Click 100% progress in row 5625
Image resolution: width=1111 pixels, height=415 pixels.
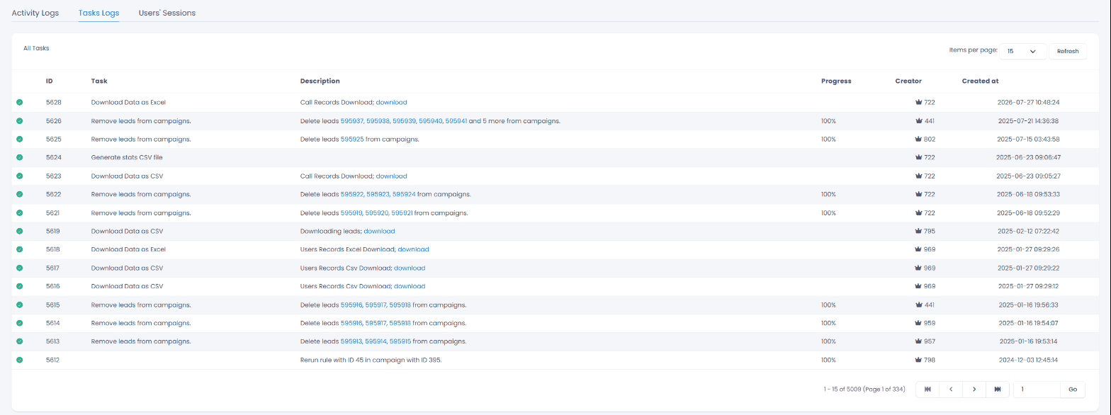[828, 140]
